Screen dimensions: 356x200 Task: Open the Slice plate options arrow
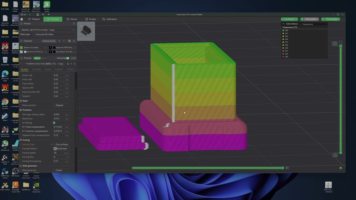tap(302, 19)
